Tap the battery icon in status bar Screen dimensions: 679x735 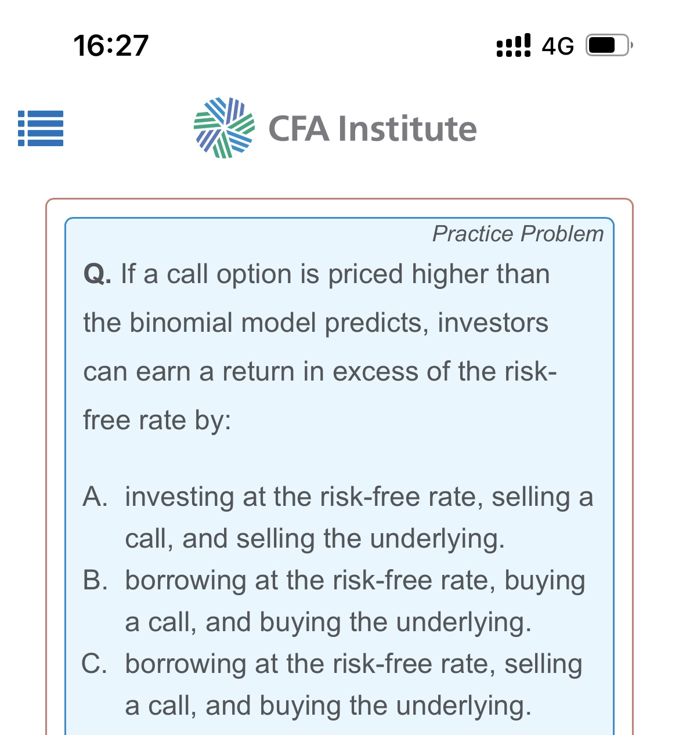(x=608, y=45)
